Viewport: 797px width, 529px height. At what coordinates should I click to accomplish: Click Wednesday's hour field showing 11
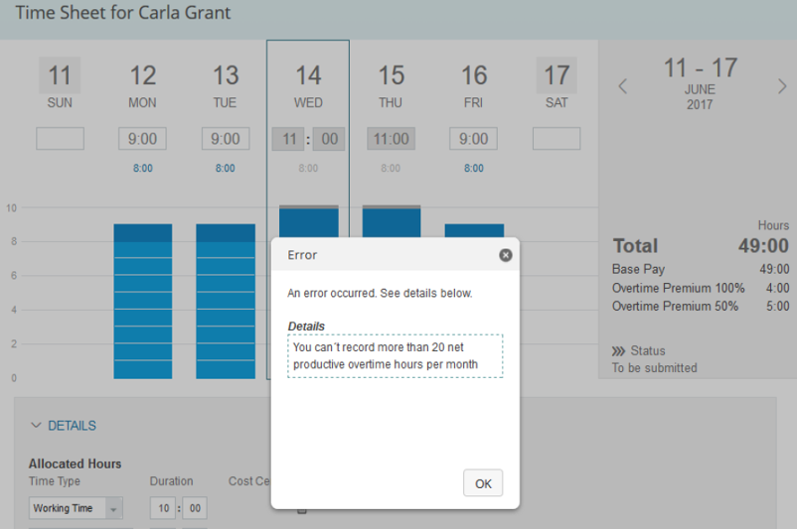pos(288,139)
